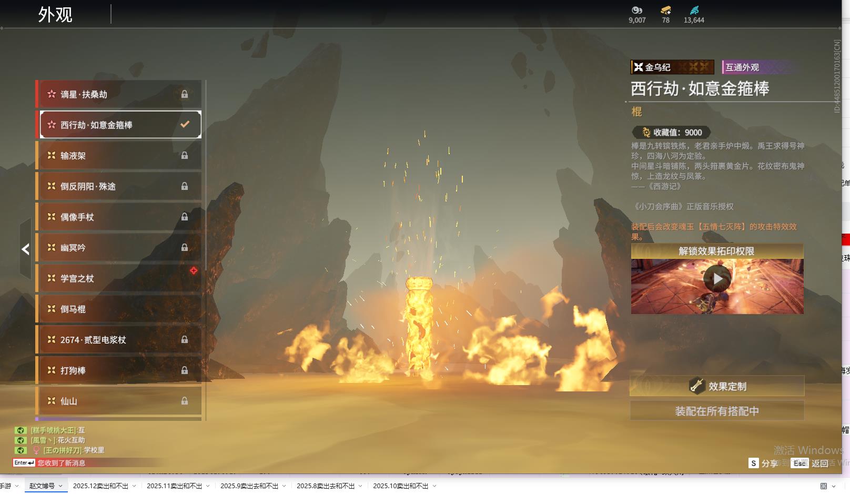
Task: Switch to the 2025.9卖出去和不出 sheet tab
Action: pyautogui.click(x=249, y=486)
